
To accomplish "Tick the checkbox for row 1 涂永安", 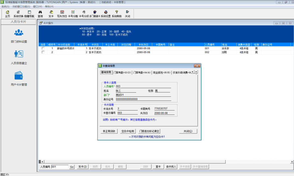I will [x=43, y=48].
